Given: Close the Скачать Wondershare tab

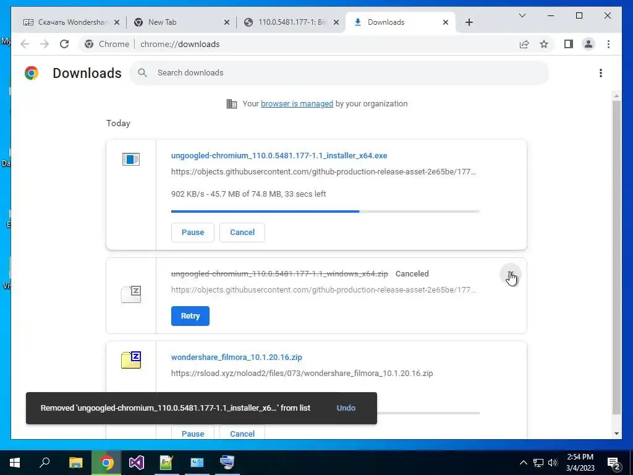Looking at the screenshot, I should (x=117, y=22).
